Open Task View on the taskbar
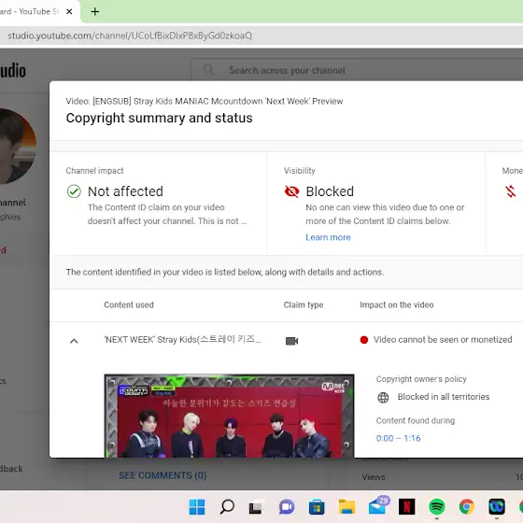The width and height of the screenshot is (523, 523). (x=257, y=507)
